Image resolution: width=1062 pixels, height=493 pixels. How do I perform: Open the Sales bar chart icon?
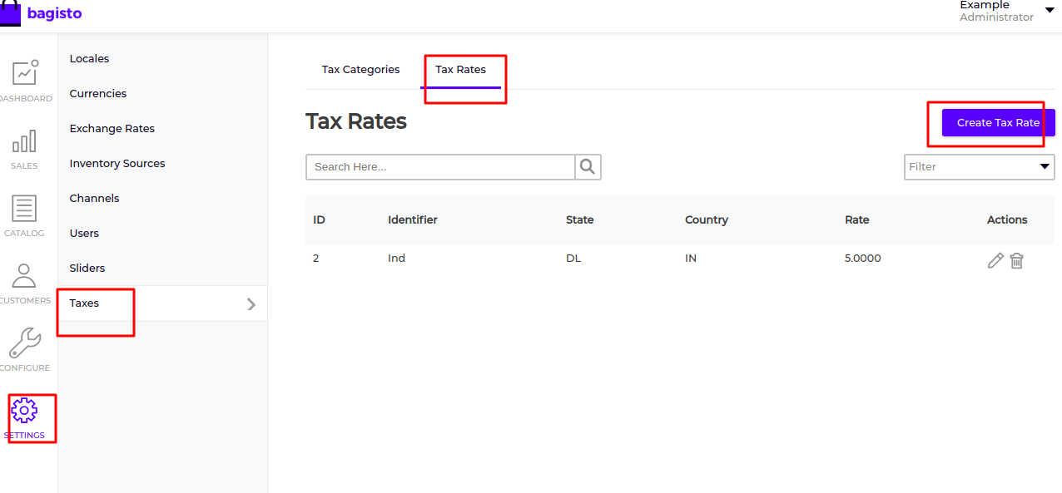[x=24, y=141]
